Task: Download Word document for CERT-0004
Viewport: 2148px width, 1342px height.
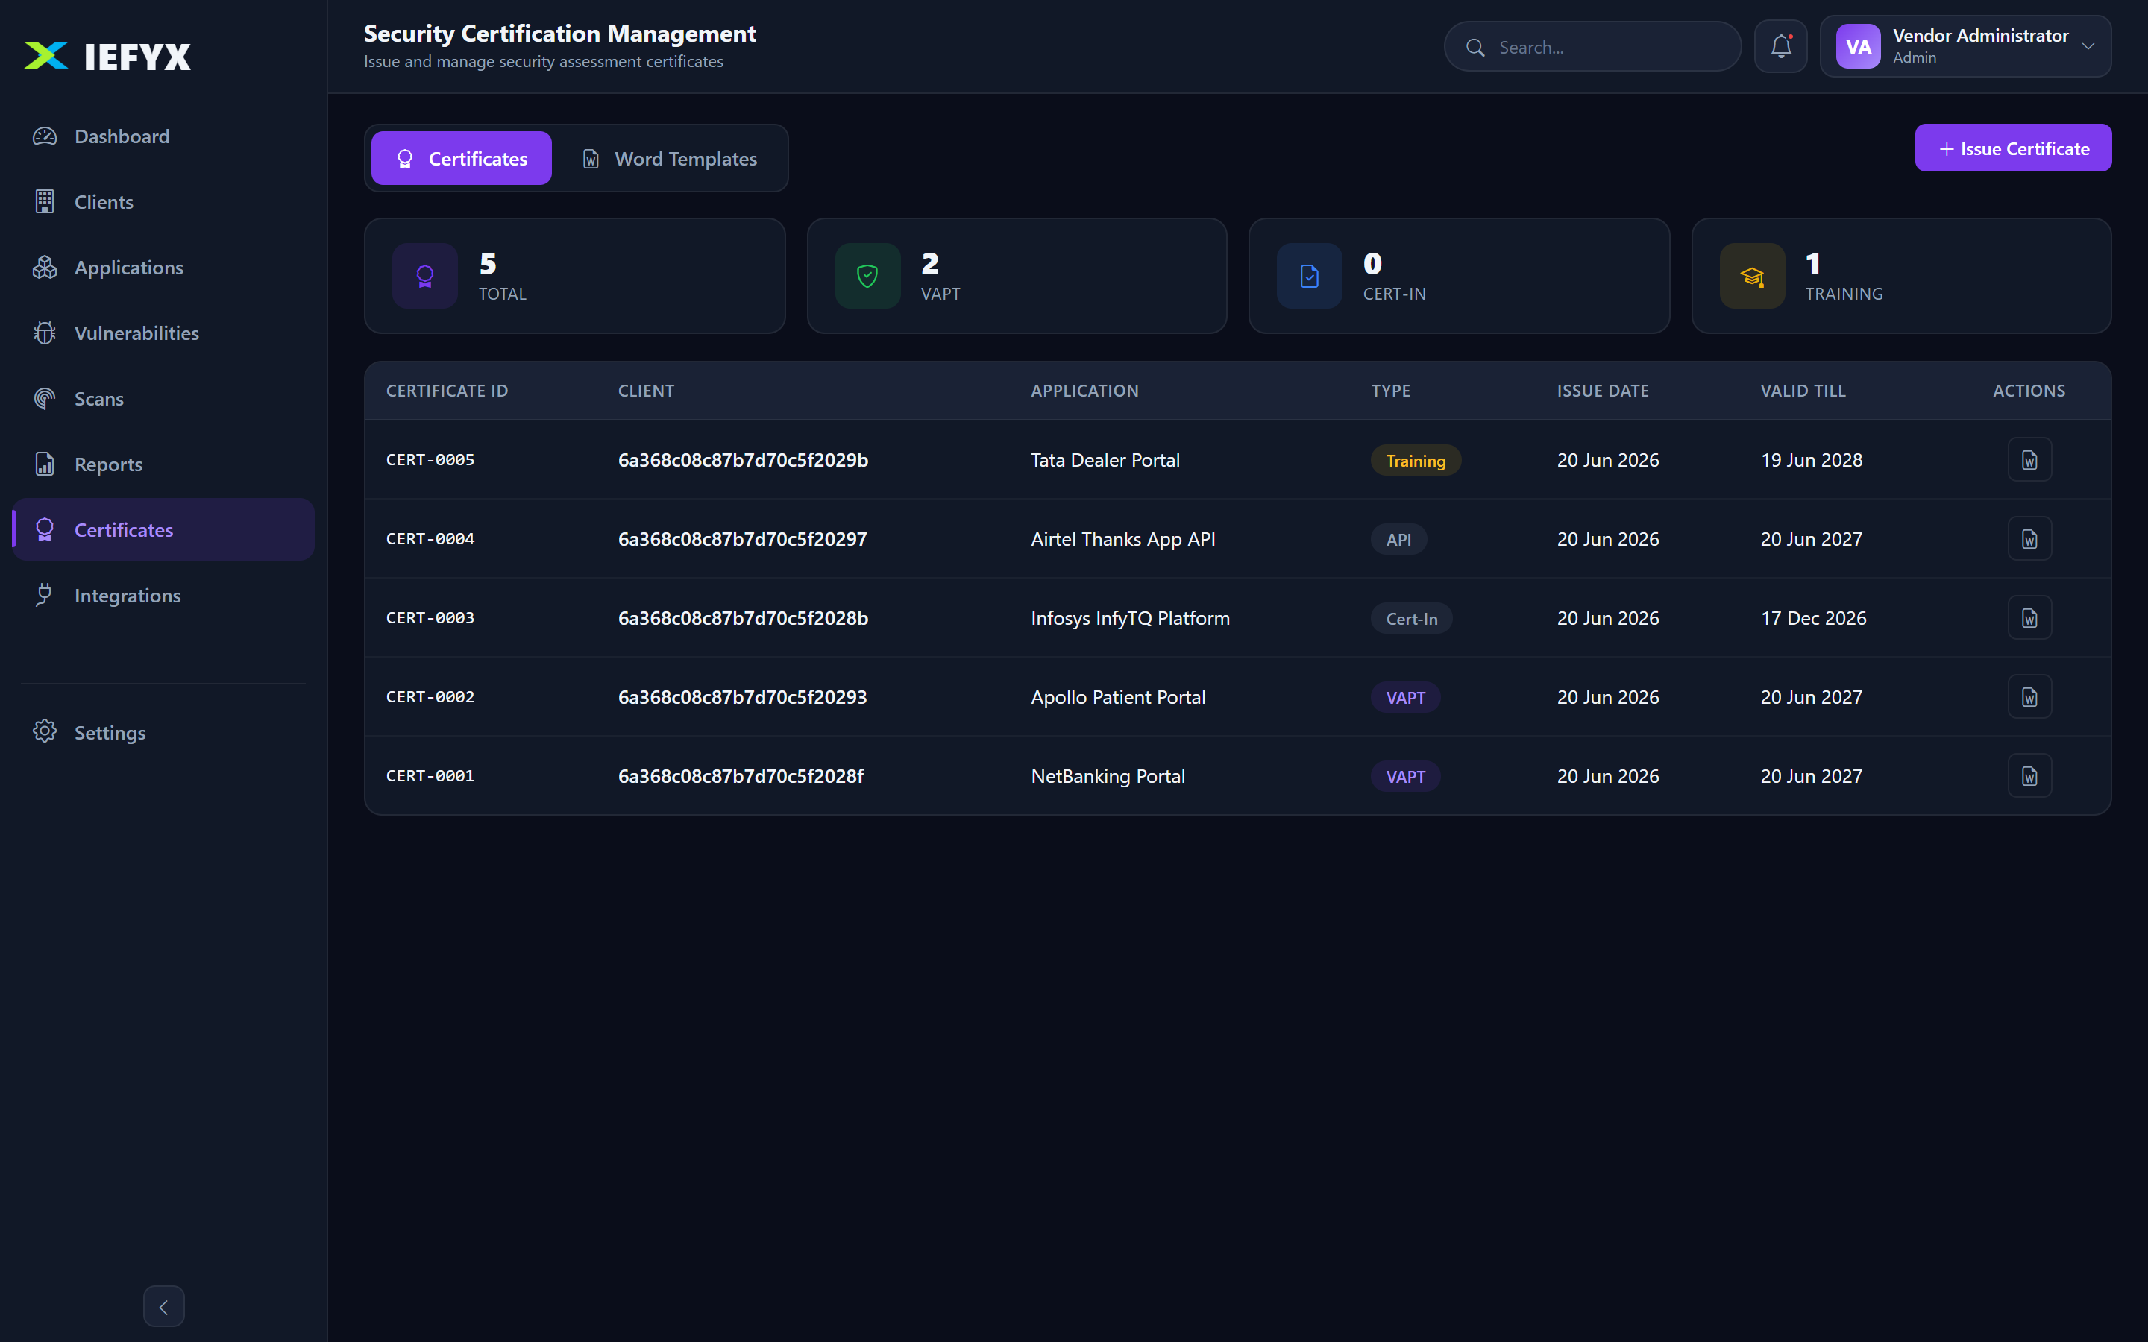Action: [x=2029, y=539]
